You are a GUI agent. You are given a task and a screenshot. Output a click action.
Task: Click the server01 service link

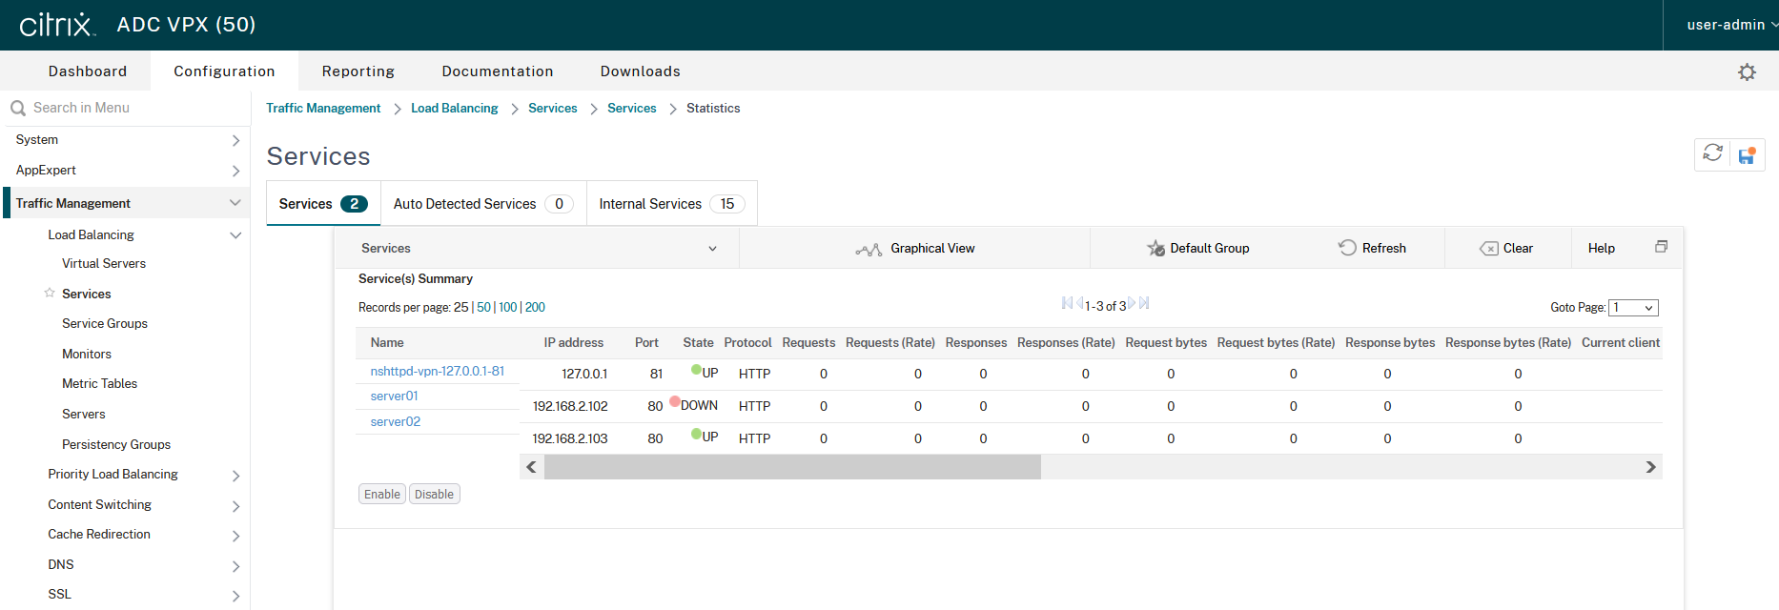(x=395, y=396)
